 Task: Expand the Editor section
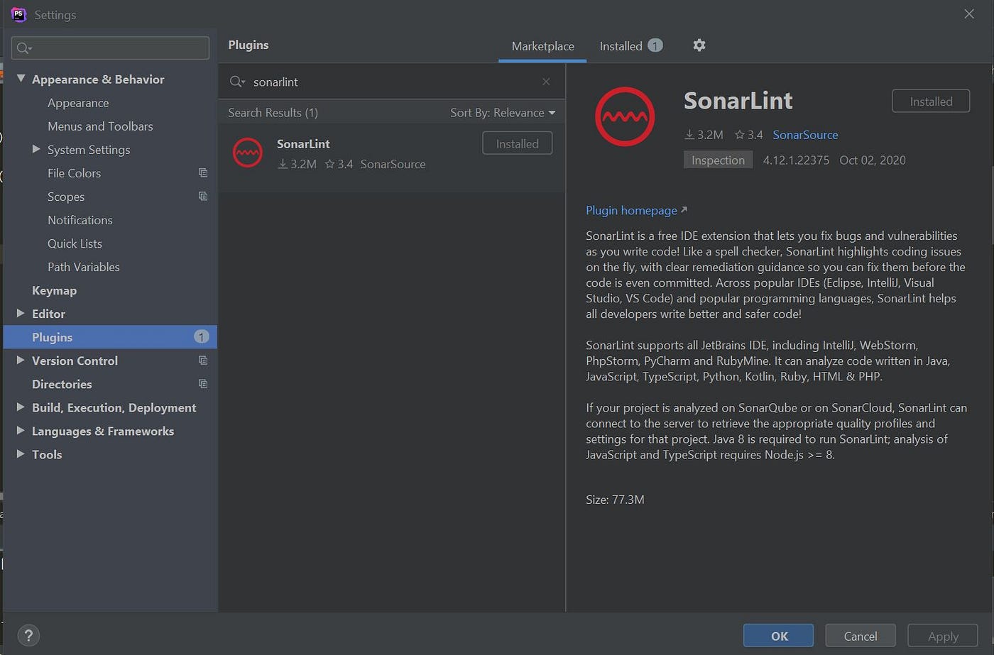point(21,313)
